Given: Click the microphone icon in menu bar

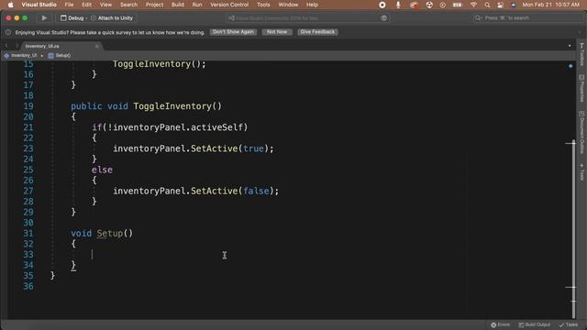Looking at the screenshot, I should pyautogui.click(x=398, y=5).
